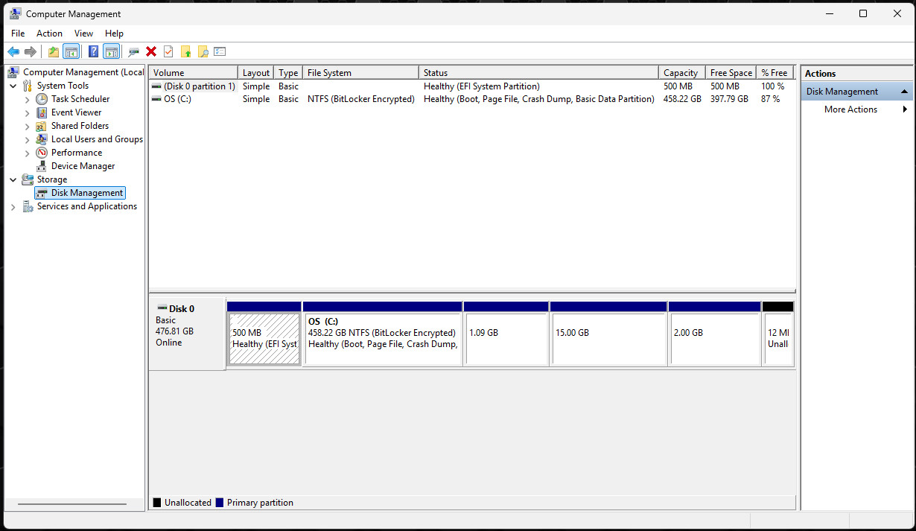The height and width of the screenshot is (531, 916).
Task: Toggle the Show/Hide Action Pane button
Action: tap(112, 51)
